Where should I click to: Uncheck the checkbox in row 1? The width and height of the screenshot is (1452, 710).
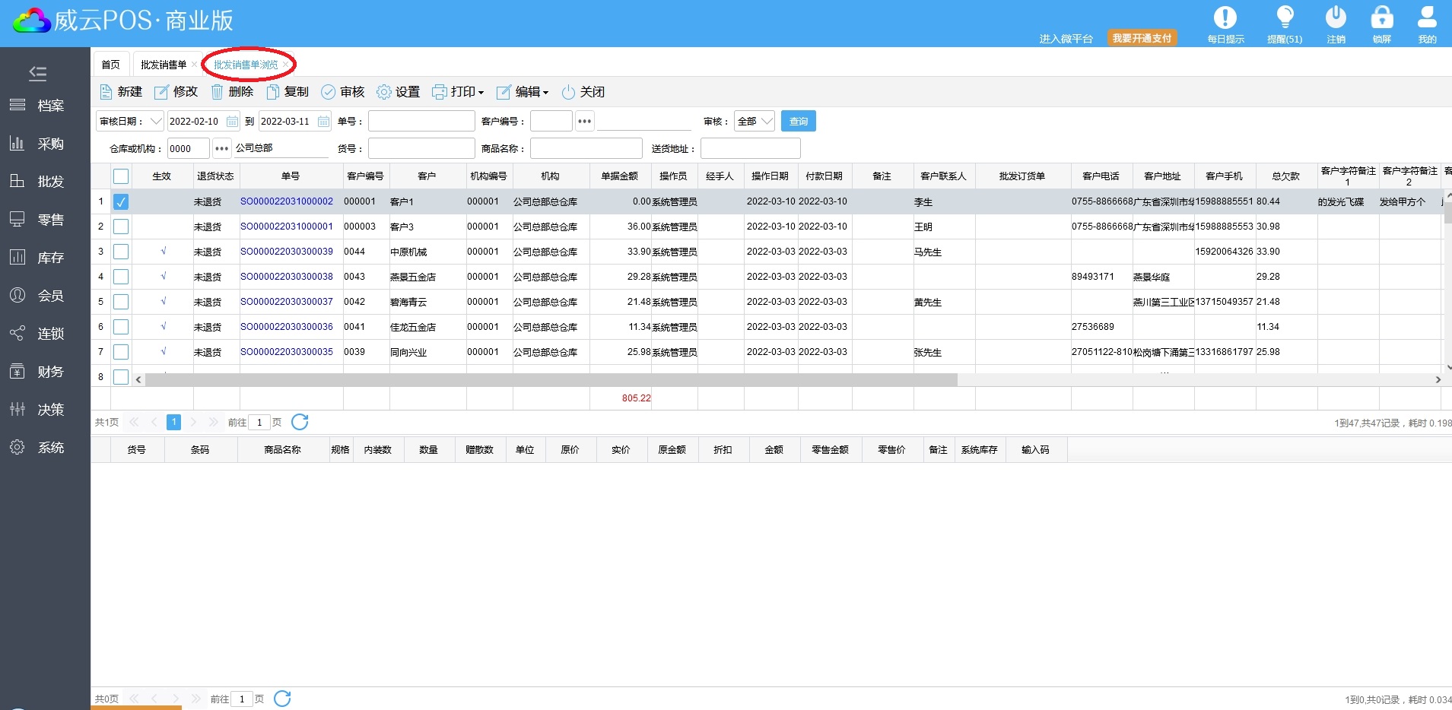121,201
